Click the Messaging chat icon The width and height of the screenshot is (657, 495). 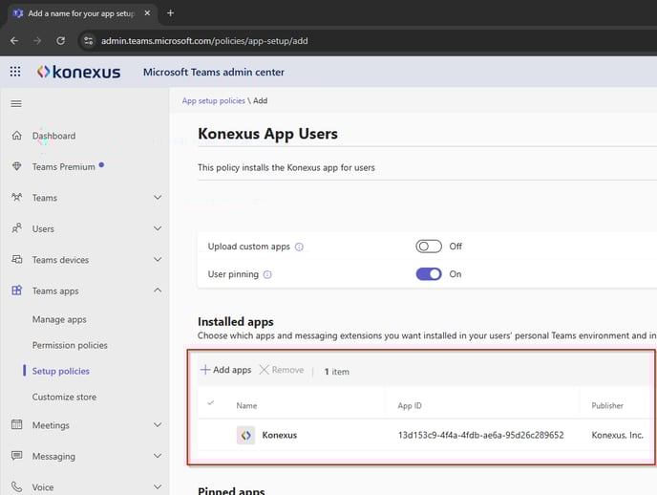point(17,456)
